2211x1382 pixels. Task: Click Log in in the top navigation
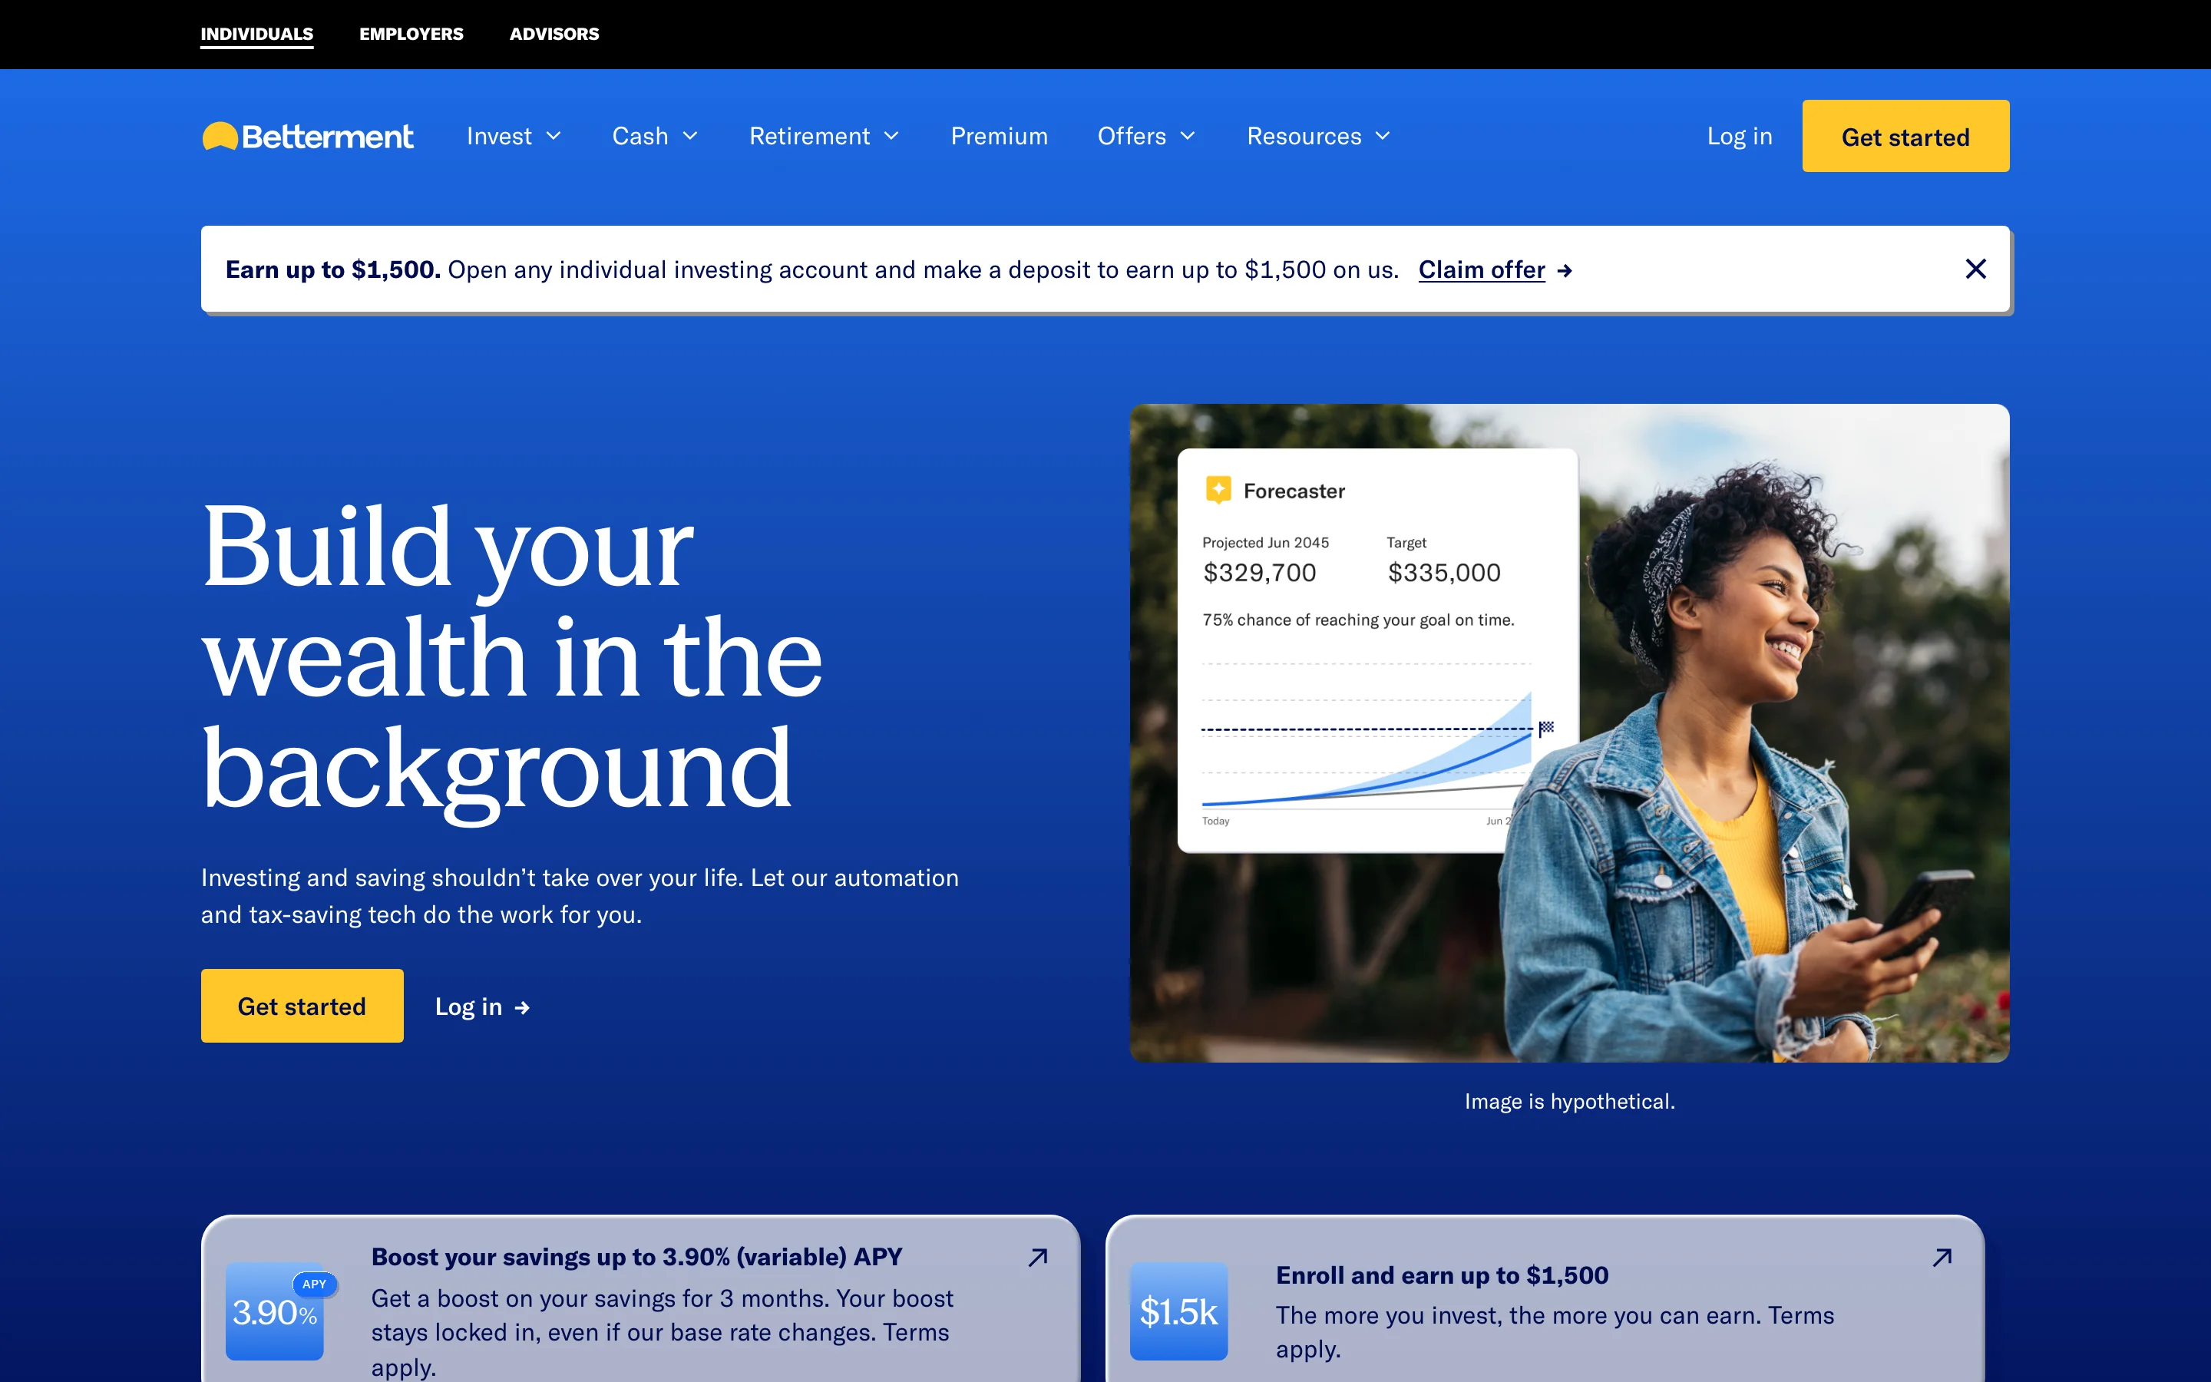pyautogui.click(x=1738, y=135)
